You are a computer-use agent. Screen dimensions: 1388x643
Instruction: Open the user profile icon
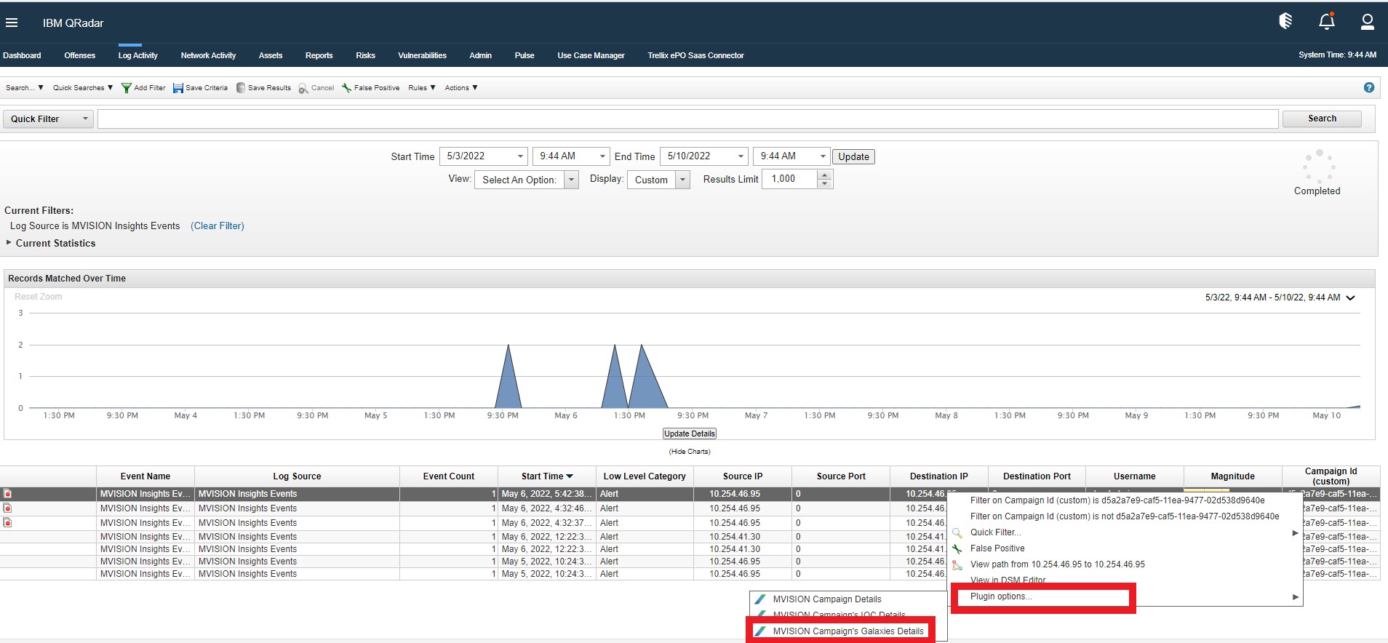tap(1368, 22)
